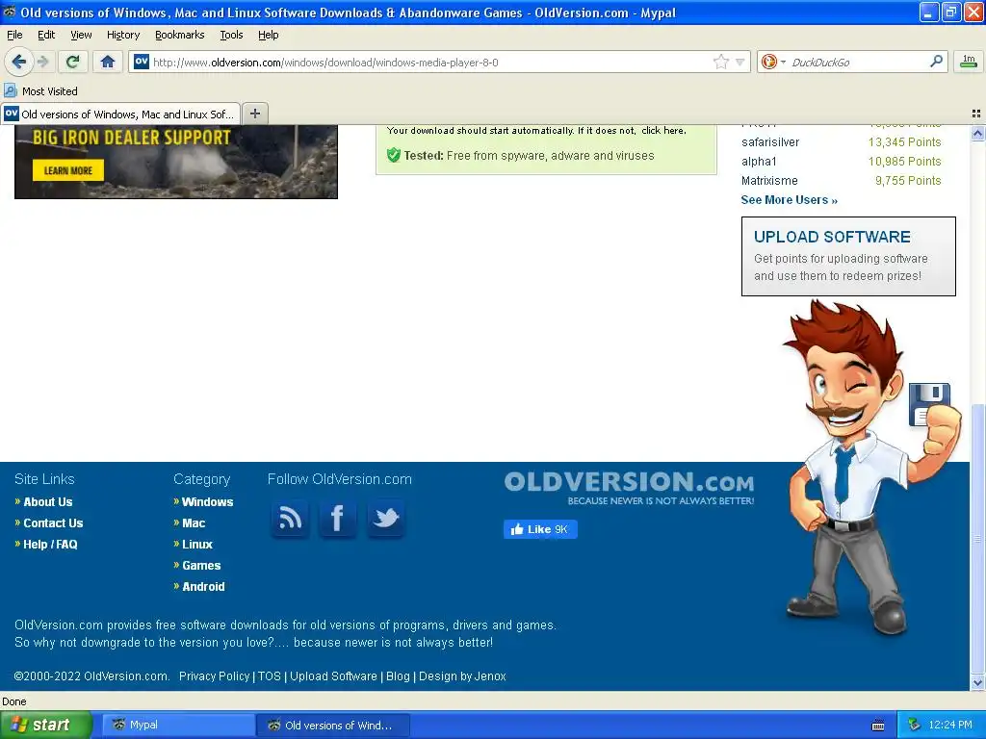Open the Upload Software footer link
Screen dimensions: 986x739
[333, 676]
